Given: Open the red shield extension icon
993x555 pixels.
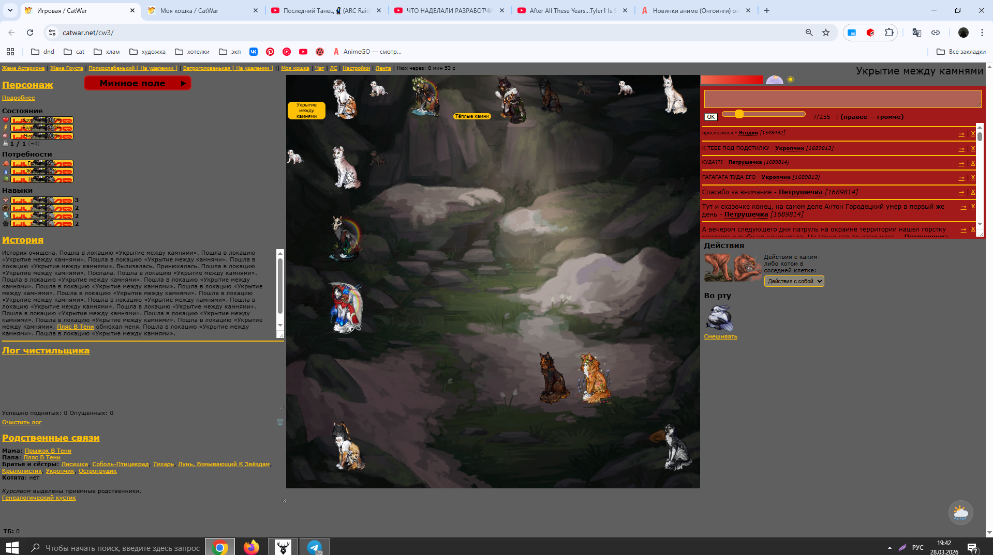Looking at the screenshot, I should pos(870,33).
